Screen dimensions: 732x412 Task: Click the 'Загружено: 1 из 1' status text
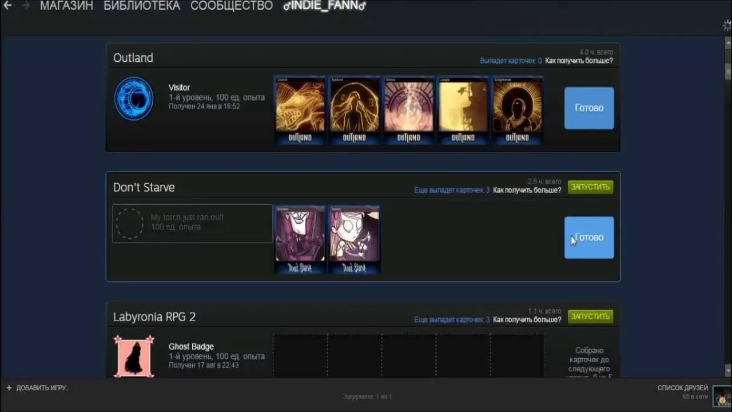click(x=367, y=397)
